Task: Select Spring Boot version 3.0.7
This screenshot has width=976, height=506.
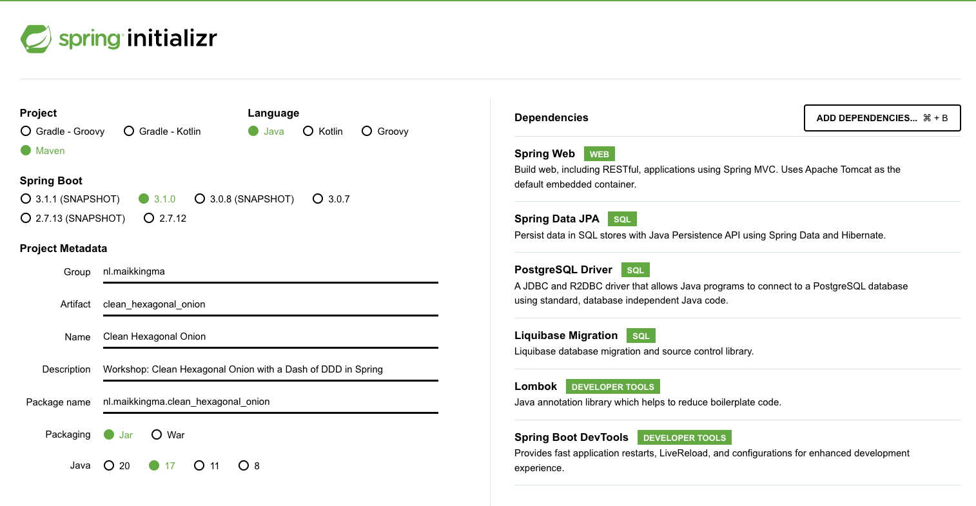Action: pyautogui.click(x=331, y=199)
